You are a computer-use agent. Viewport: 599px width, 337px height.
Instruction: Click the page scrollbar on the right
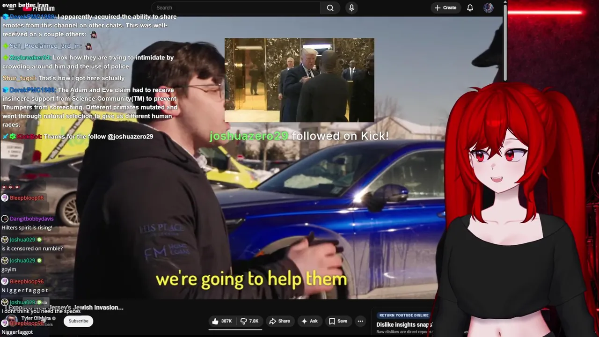[x=505, y=42]
